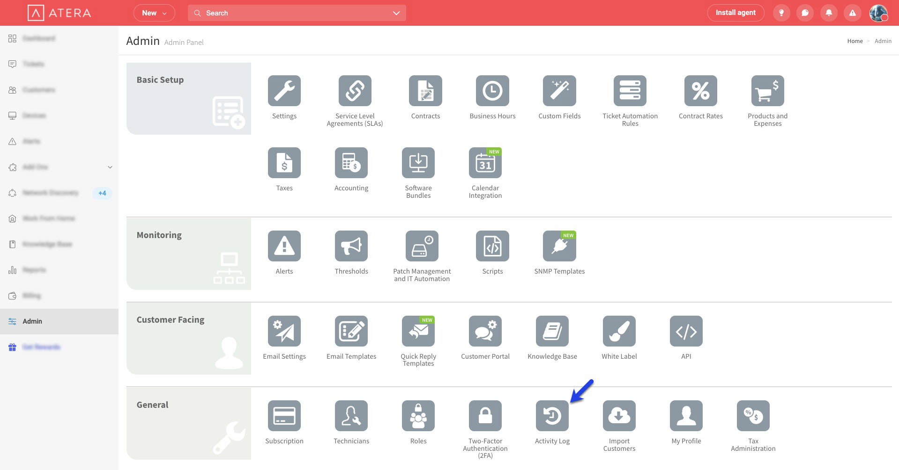Open the notifications bell icon
This screenshot has width=899, height=470.
pos(829,13)
